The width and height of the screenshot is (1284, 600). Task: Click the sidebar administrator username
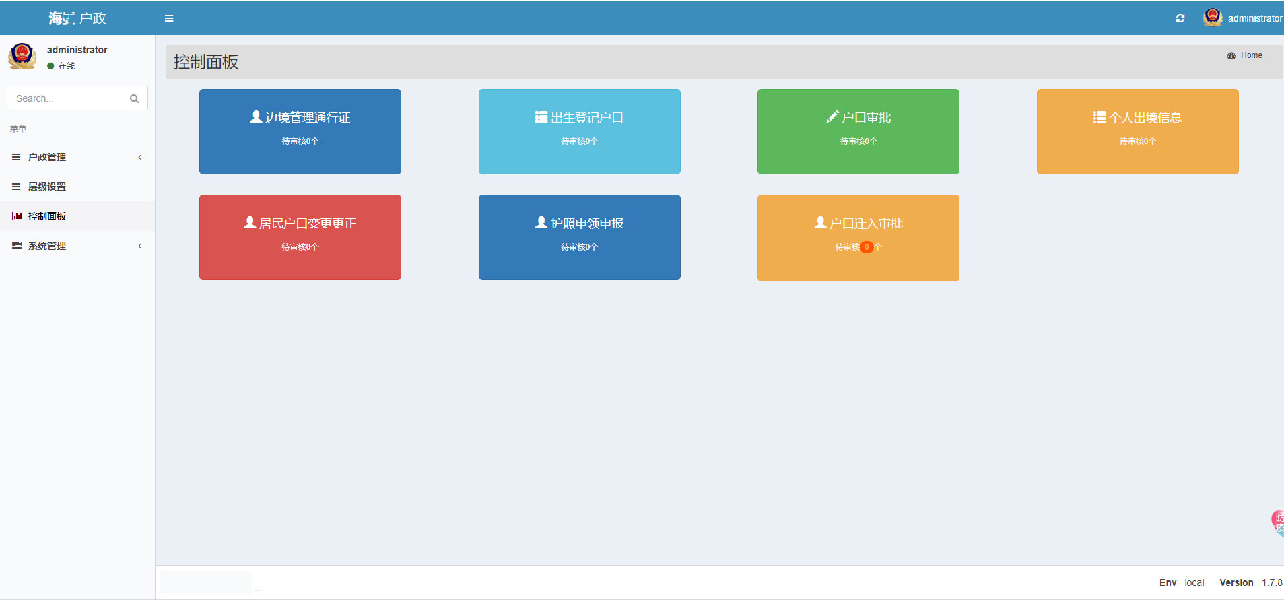pos(77,50)
